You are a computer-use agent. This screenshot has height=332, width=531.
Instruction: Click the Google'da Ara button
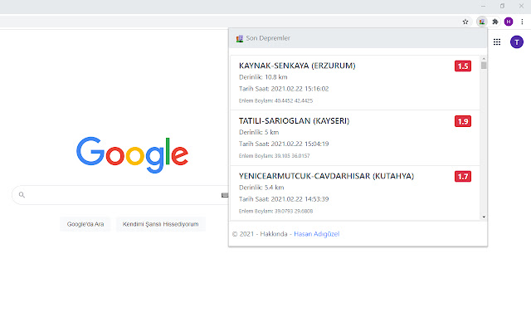85,224
